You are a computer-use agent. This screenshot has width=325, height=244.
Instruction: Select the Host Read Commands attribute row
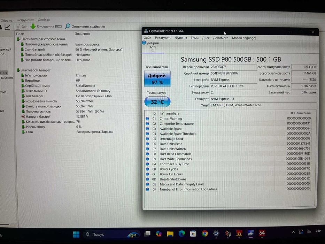pos(229,154)
